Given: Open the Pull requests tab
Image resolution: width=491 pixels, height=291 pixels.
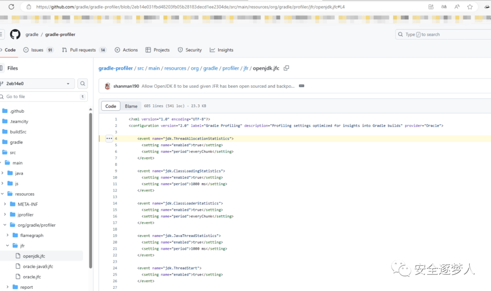Looking at the screenshot, I should point(84,49).
